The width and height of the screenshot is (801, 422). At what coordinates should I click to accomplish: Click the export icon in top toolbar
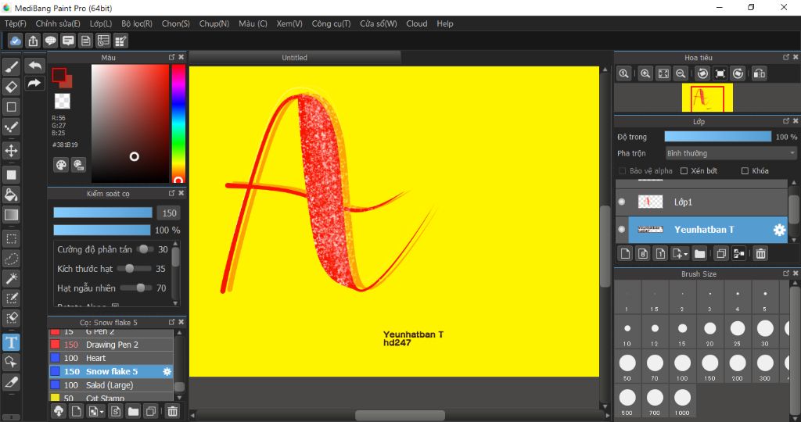pyautogui.click(x=33, y=41)
